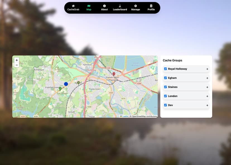The width and height of the screenshot is (231, 165).
Task: Disable the Dev cache group checkbox
Action: click(x=165, y=105)
